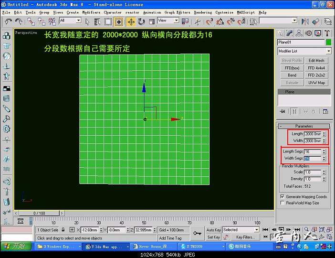This screenshot has height=258, width=335.
Task: Open the Utilities hammer panel tab
Action: [327, 33]
